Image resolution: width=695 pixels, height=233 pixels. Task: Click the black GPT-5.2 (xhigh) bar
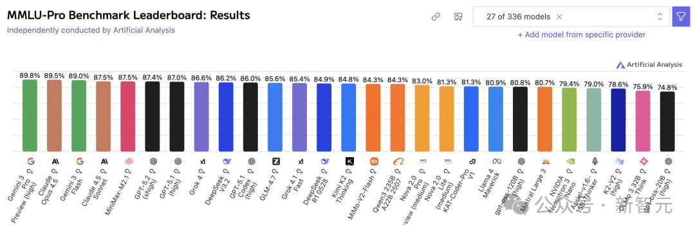(x=153, y=116)
